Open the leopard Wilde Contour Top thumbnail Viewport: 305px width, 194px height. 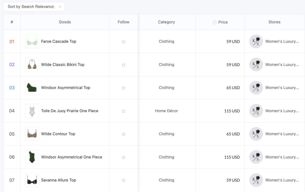point(32,134)
